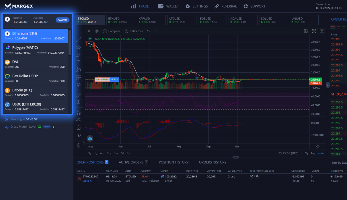
Task: Select USDC (ETH ERC20) wallet
Action: (35, 107)
